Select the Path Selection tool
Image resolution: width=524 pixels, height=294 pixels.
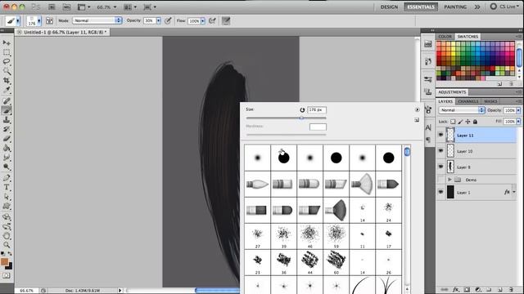7,197
